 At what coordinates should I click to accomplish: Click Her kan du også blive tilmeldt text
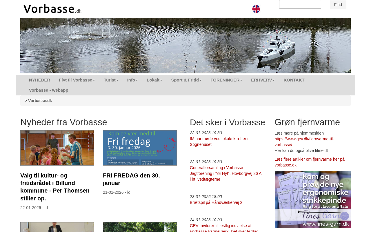click(301, 151)
